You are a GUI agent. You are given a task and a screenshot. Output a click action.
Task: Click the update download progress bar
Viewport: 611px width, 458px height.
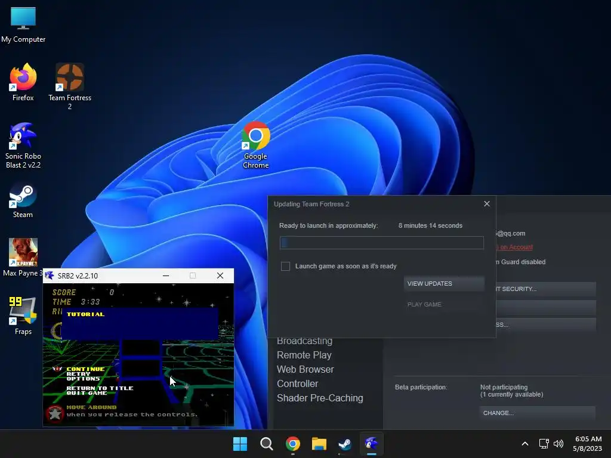pyautogui.click(x=381, y=243)
